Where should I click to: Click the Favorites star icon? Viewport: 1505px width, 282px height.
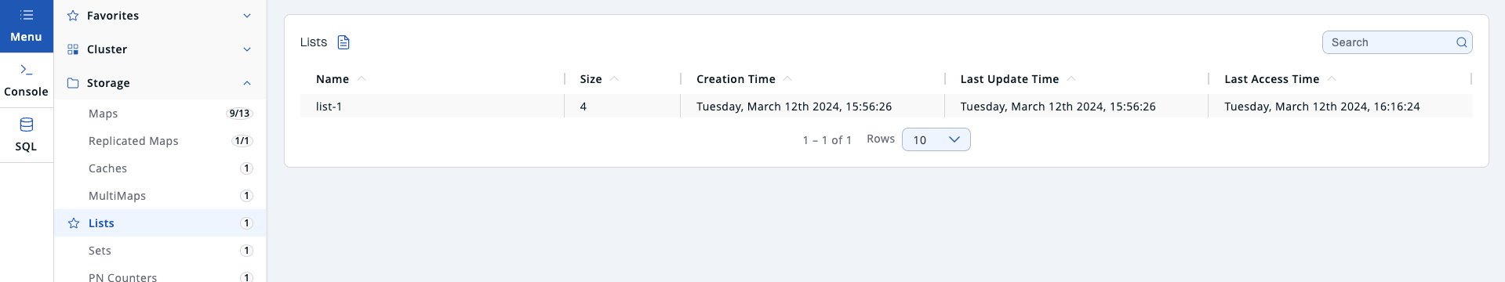(x=73, y=16)
